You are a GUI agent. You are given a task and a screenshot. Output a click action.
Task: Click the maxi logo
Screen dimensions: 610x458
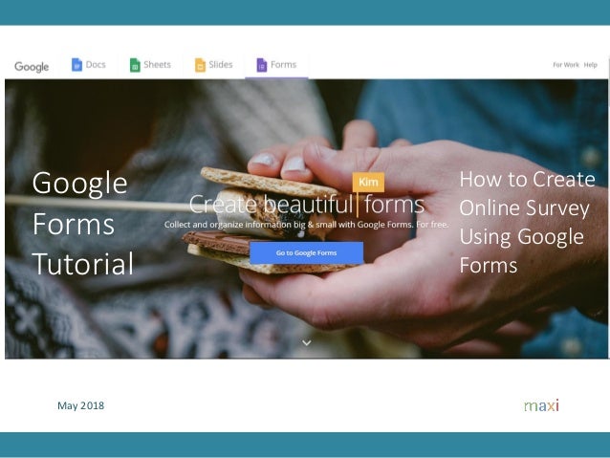click(541, 405)
